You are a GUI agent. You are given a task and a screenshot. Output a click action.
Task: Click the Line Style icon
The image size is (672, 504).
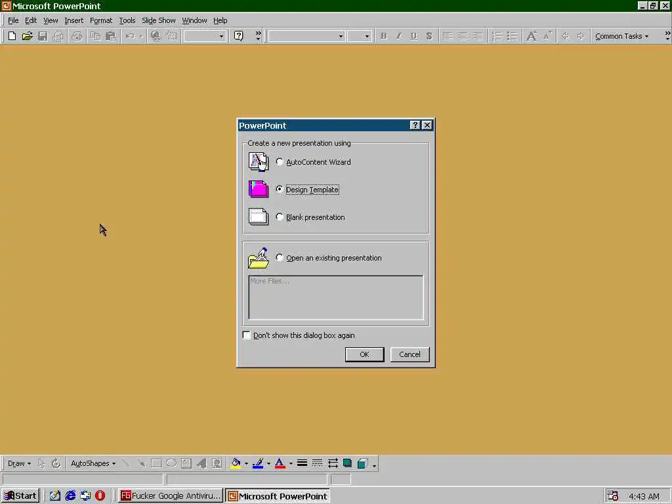tap(302, 463)
